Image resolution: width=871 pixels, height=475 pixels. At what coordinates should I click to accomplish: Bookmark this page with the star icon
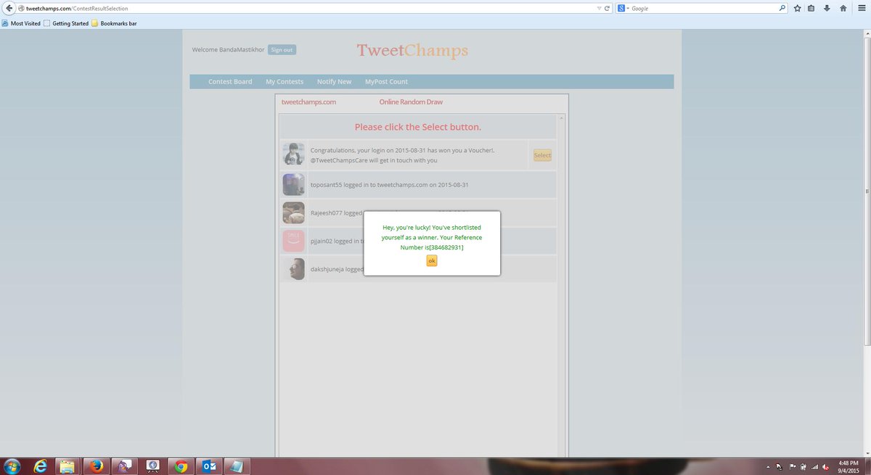[x=797, y=9]
